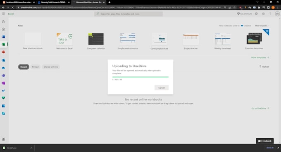Open OneNote from the sidebar
This screenshot has width=281, height=152.
3,83
